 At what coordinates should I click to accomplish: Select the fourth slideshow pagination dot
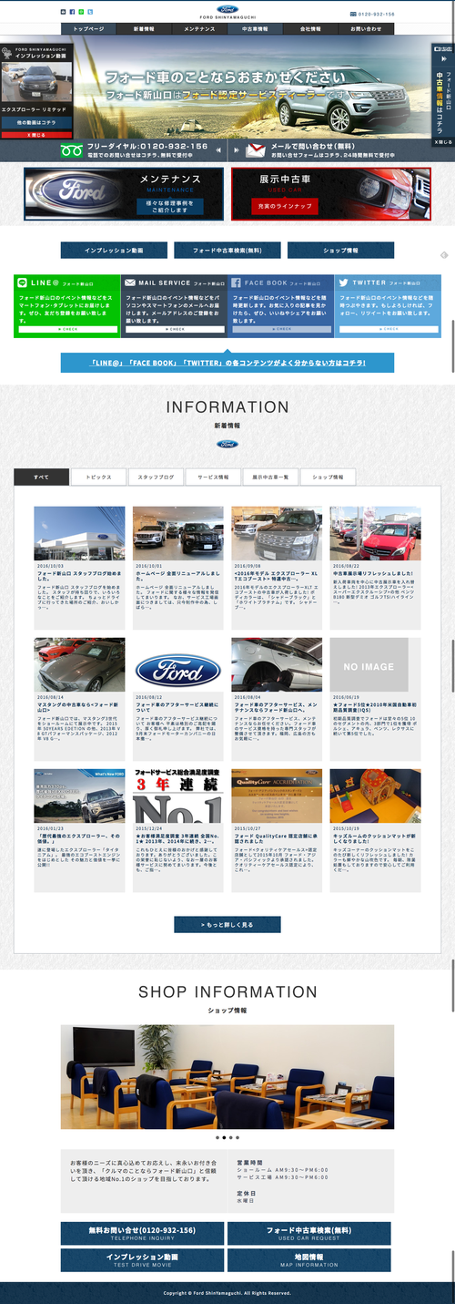coord(238,1137)
